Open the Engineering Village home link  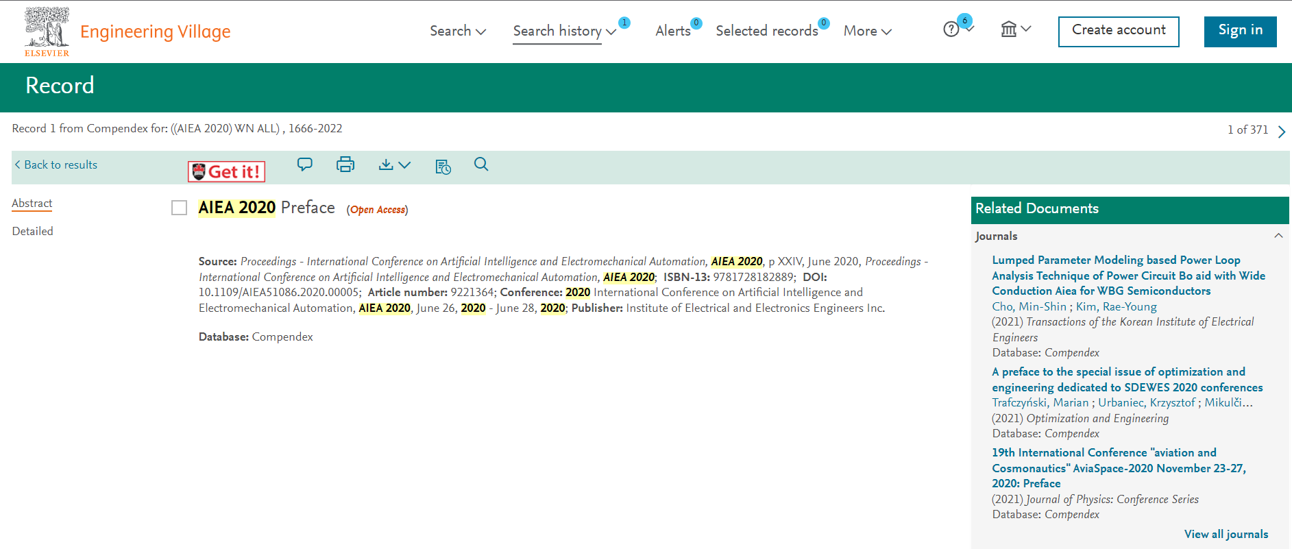156,32
